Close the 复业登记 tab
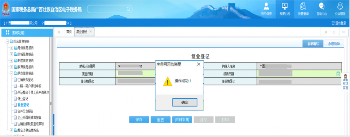Screen dimensions: 350x137 point(90,31)
